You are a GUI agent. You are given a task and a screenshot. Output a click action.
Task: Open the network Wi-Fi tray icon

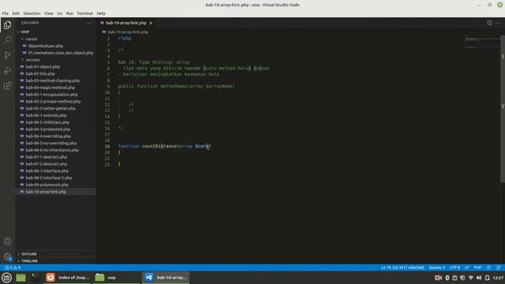click(x=470, y=278)
